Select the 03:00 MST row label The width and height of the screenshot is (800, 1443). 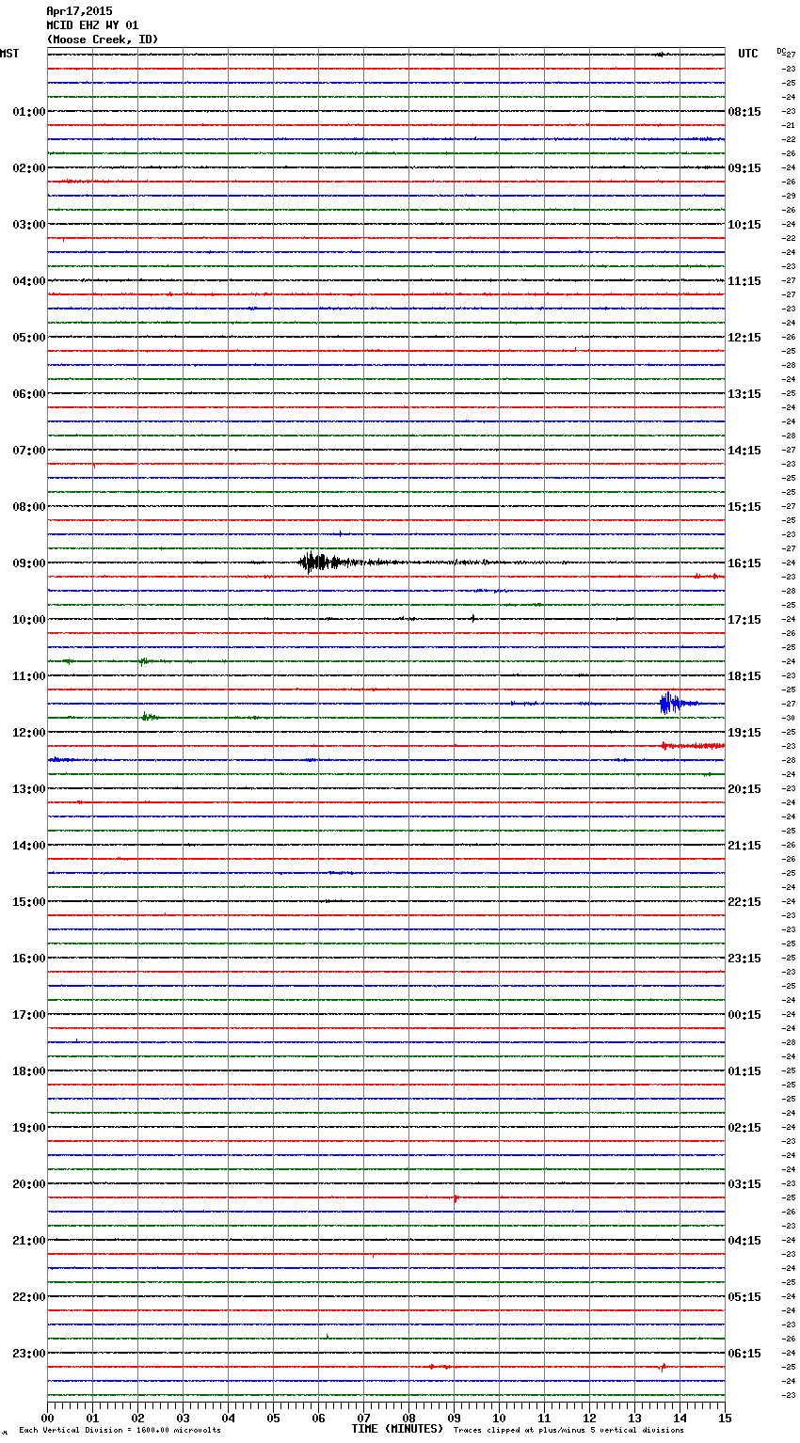click(x=29, y=225)
